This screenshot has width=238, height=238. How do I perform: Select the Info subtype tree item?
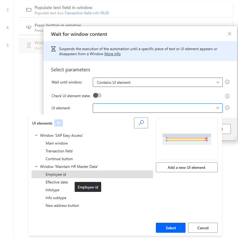pos(92,198)
